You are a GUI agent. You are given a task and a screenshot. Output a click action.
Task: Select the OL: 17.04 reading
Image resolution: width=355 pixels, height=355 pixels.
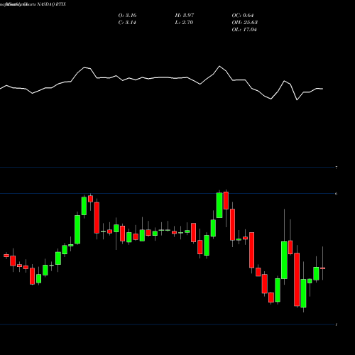[244, 30]
